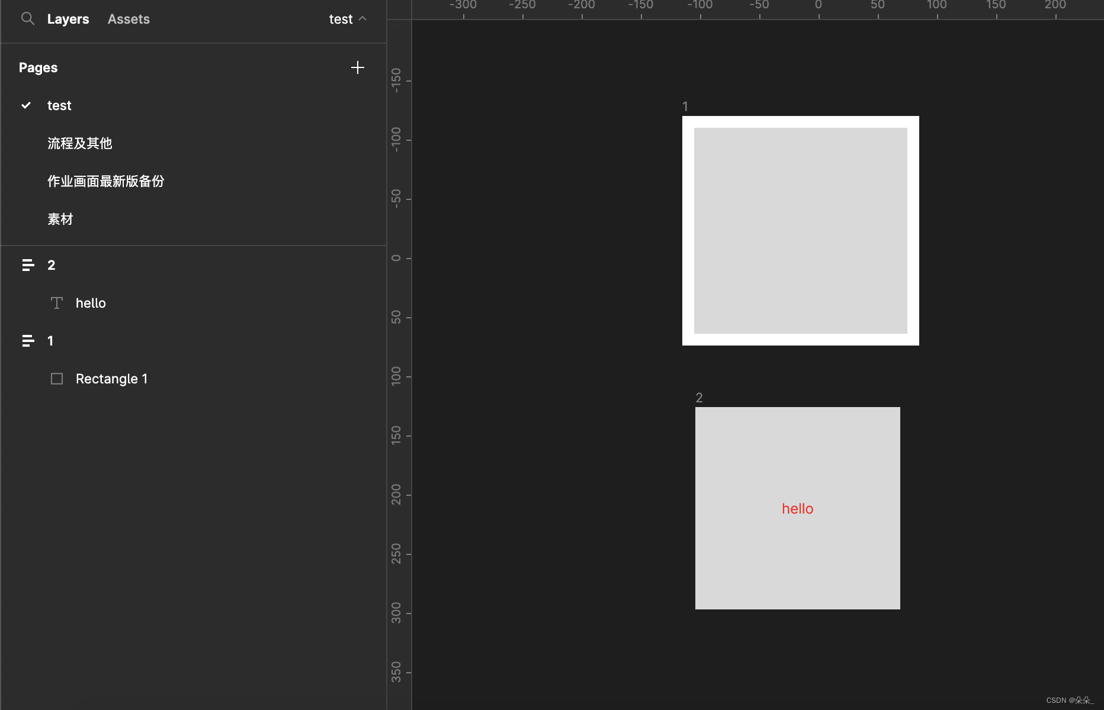Click the checkmark beside the test page
Viewport: 1104px width, 710px height.
[x=26, y=105]
